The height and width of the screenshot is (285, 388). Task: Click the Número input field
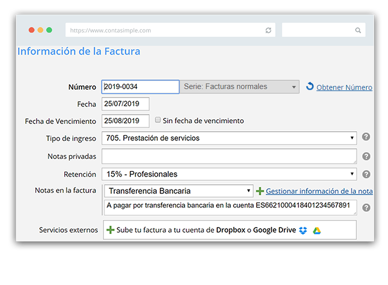(x=140, y=87)
